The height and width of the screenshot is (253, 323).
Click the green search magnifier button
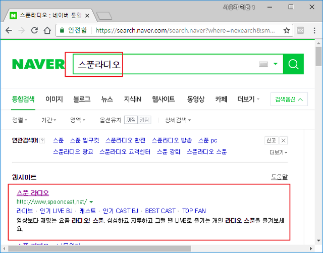tap(293, 64)
